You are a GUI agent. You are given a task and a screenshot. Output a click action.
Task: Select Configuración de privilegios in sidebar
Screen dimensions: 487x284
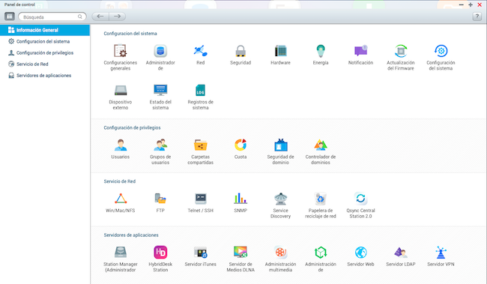45,52
